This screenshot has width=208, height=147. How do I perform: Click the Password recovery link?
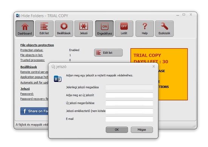[x=34, y=99]
